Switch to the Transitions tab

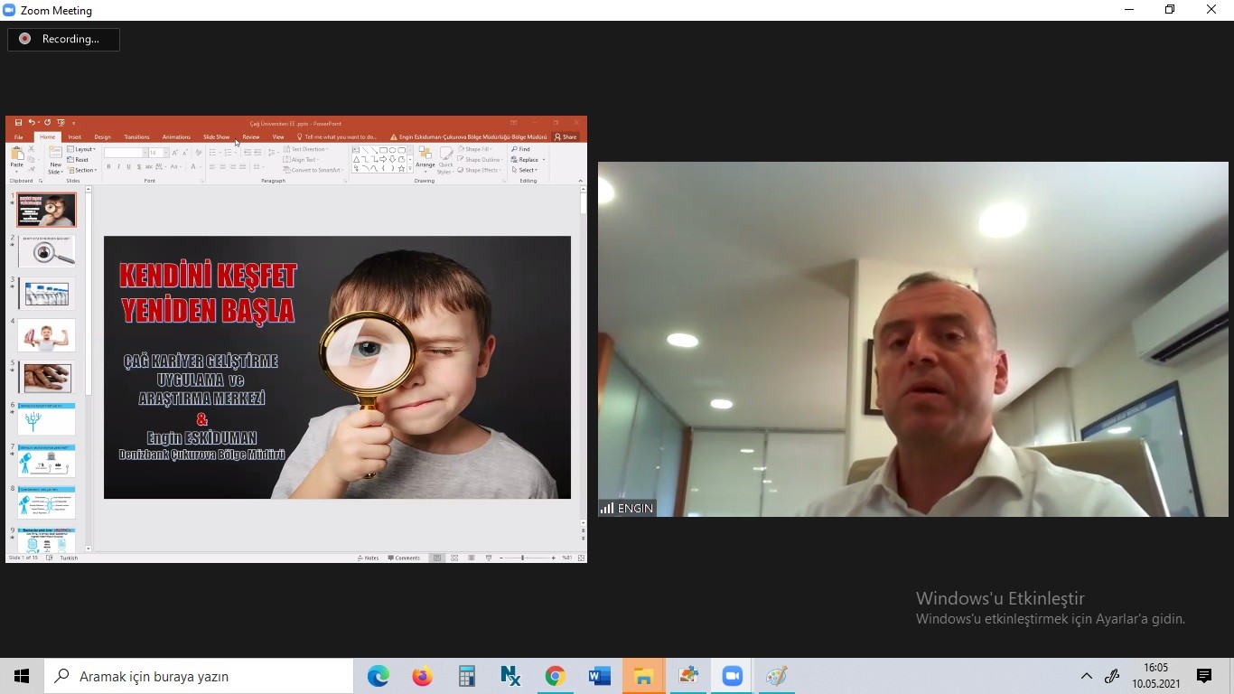[136, 136]
